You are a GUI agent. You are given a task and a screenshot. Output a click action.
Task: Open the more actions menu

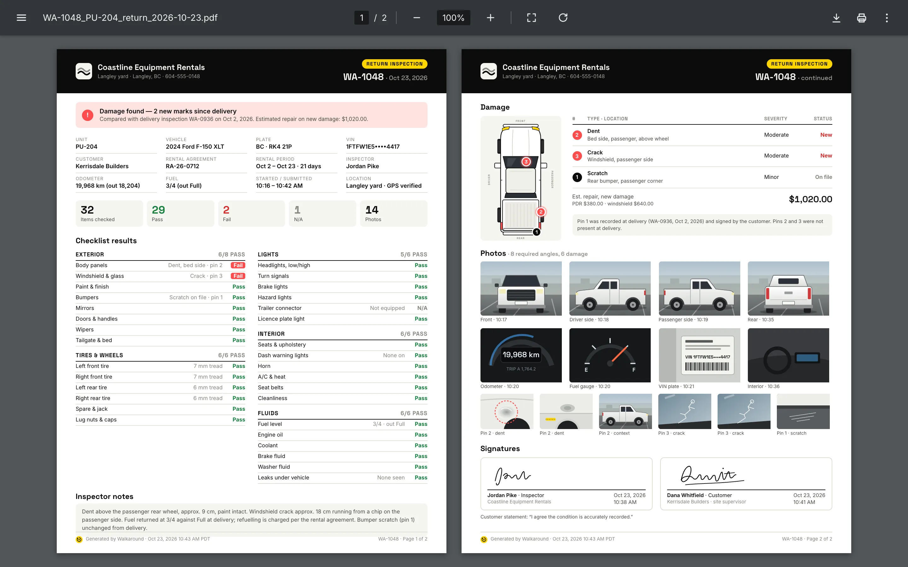887,18
